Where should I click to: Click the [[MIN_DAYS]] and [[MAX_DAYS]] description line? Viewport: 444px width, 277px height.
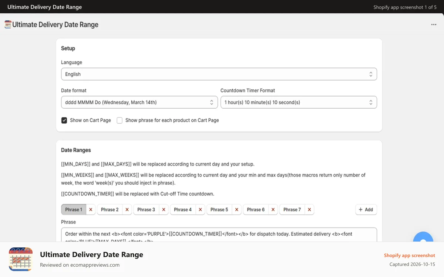(x=158, y=164)
